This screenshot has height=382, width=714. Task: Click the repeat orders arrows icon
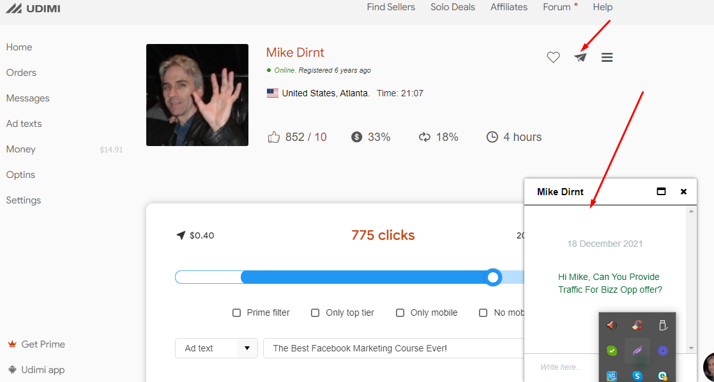pos(425,137)
